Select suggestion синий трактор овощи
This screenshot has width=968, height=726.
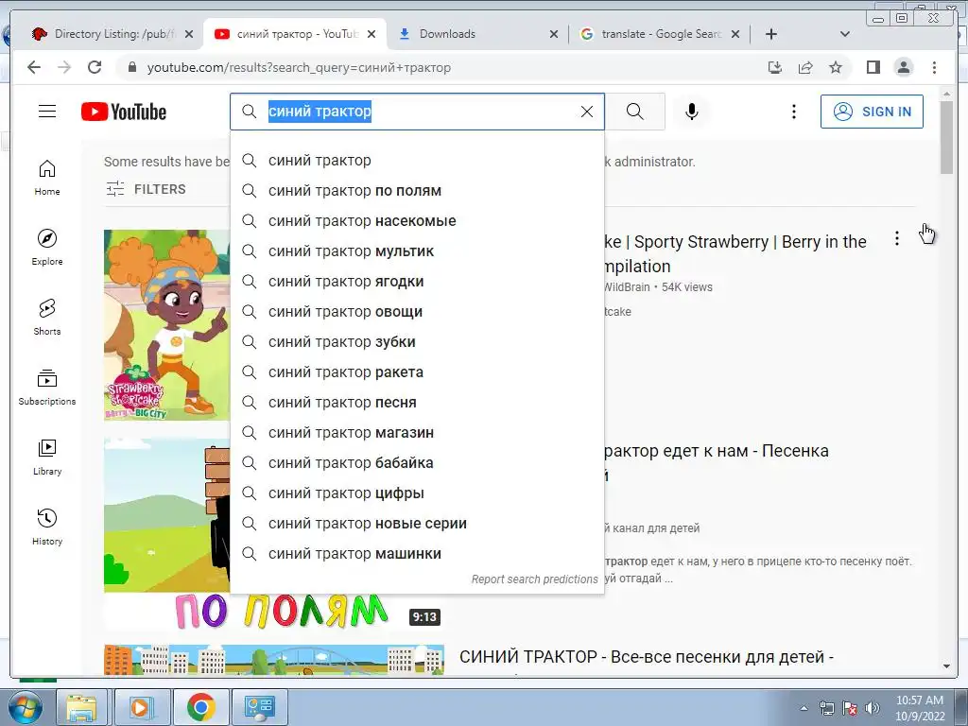pyautogui.click(x=417, y=312)
